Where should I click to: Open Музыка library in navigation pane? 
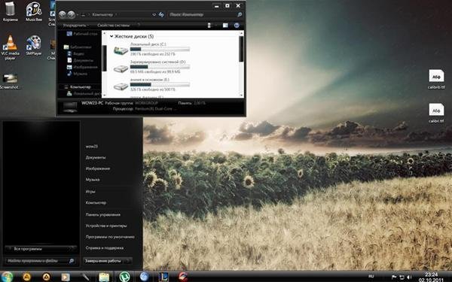77,74
